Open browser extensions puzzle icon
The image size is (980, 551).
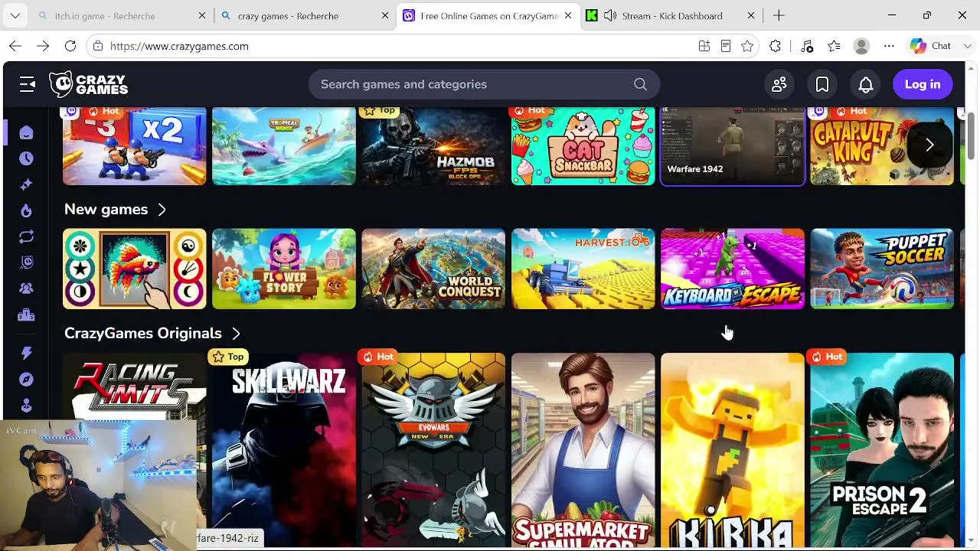point(775,46)
